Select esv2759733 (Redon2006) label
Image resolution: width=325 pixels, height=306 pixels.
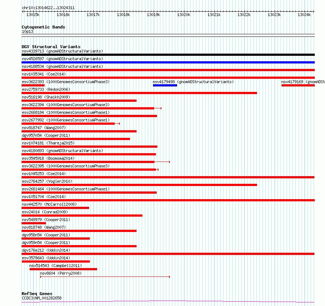(x=46, y=89)
